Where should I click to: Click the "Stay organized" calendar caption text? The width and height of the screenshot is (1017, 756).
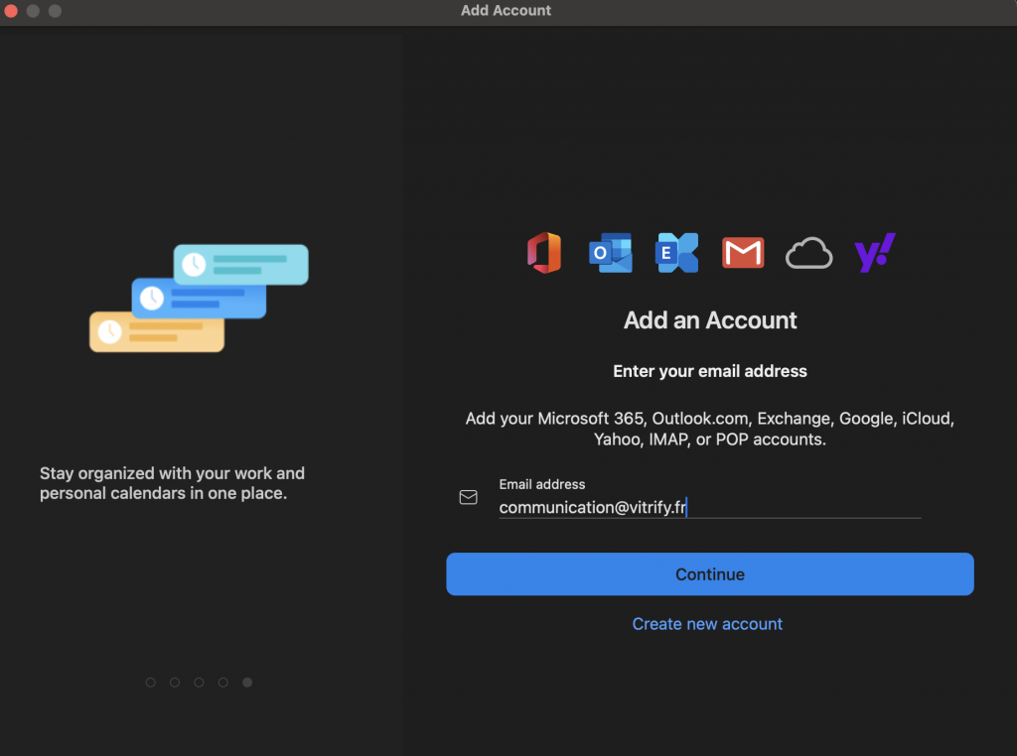coord(172,483)
